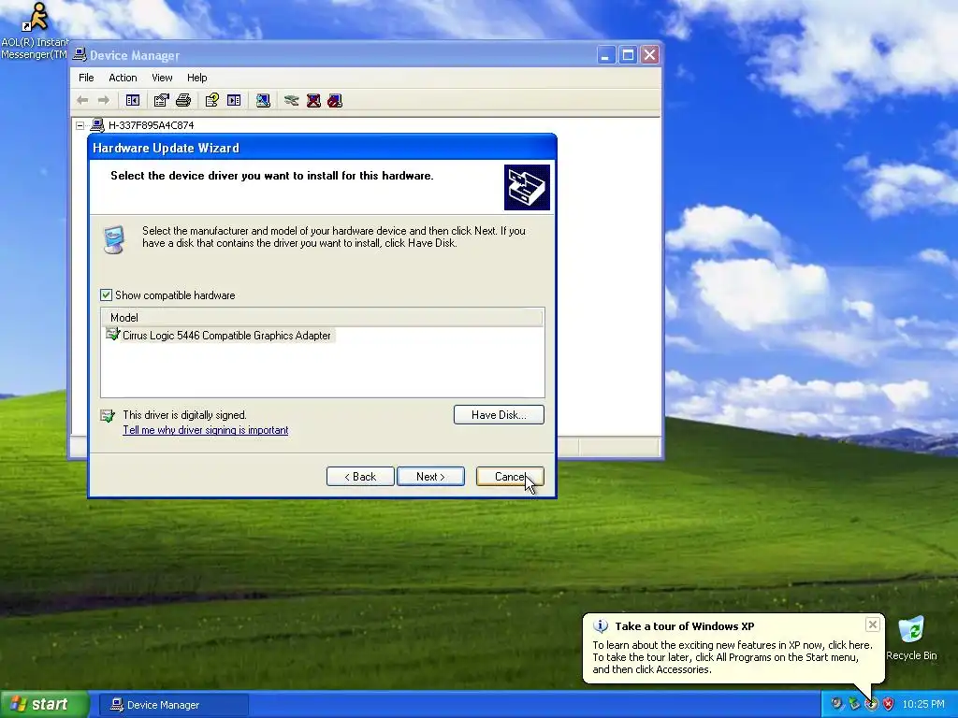Open AOL Instant Messenger desktop shortcut
The image size is (958, 718).
point(35,31)
